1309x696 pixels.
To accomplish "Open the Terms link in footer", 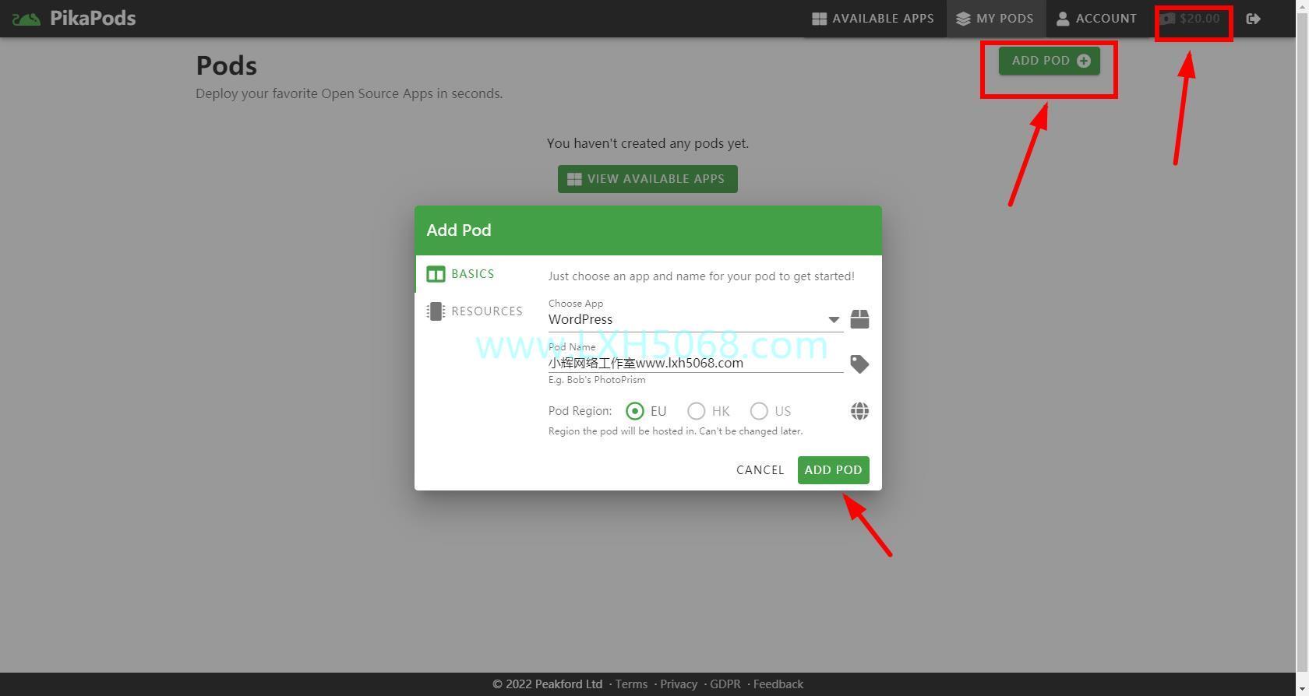I will pyautogui.click(x=631, y=684).
